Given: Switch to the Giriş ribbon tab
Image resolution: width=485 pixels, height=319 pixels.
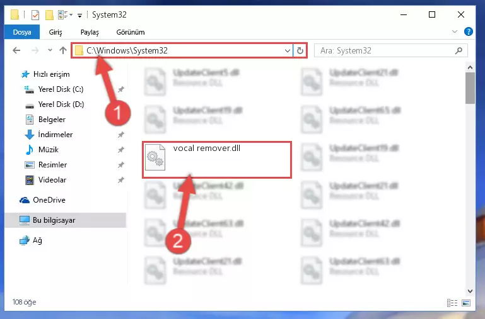Looking at the screenshot, I should click(x=56, y=32).
